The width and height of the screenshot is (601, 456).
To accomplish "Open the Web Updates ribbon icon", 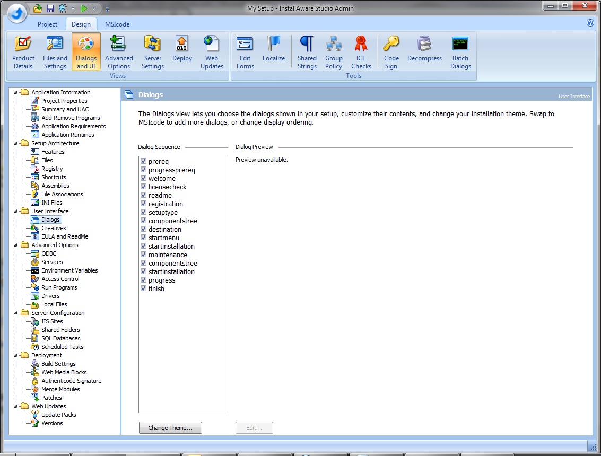I will (212, 52).
